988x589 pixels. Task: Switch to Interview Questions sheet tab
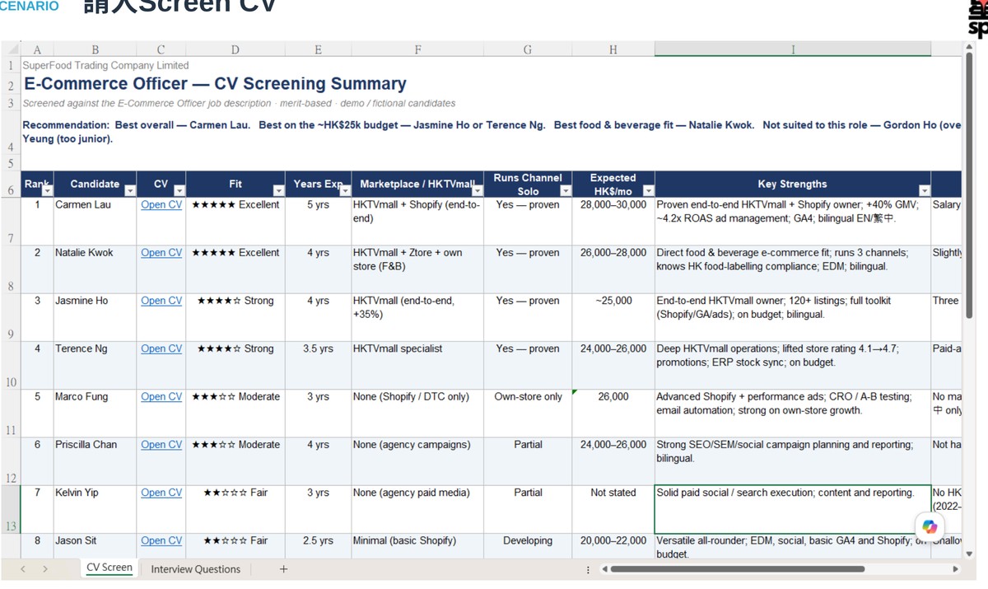(x=195, y=569)
